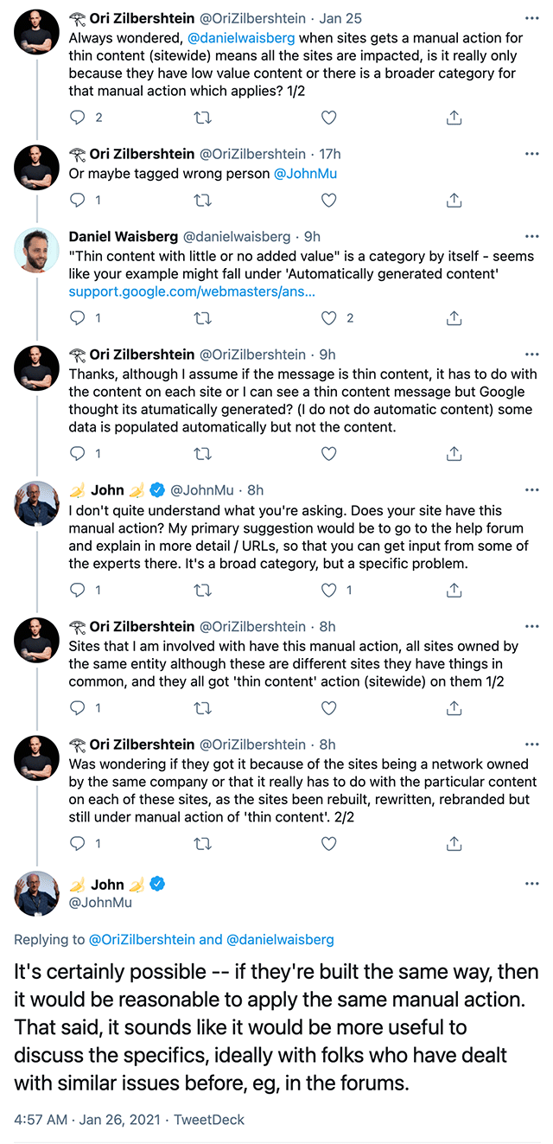Reply to Ori's 9h ago 'Thanks, although' tweet
553x1144 pixels.
pos(78,453)
